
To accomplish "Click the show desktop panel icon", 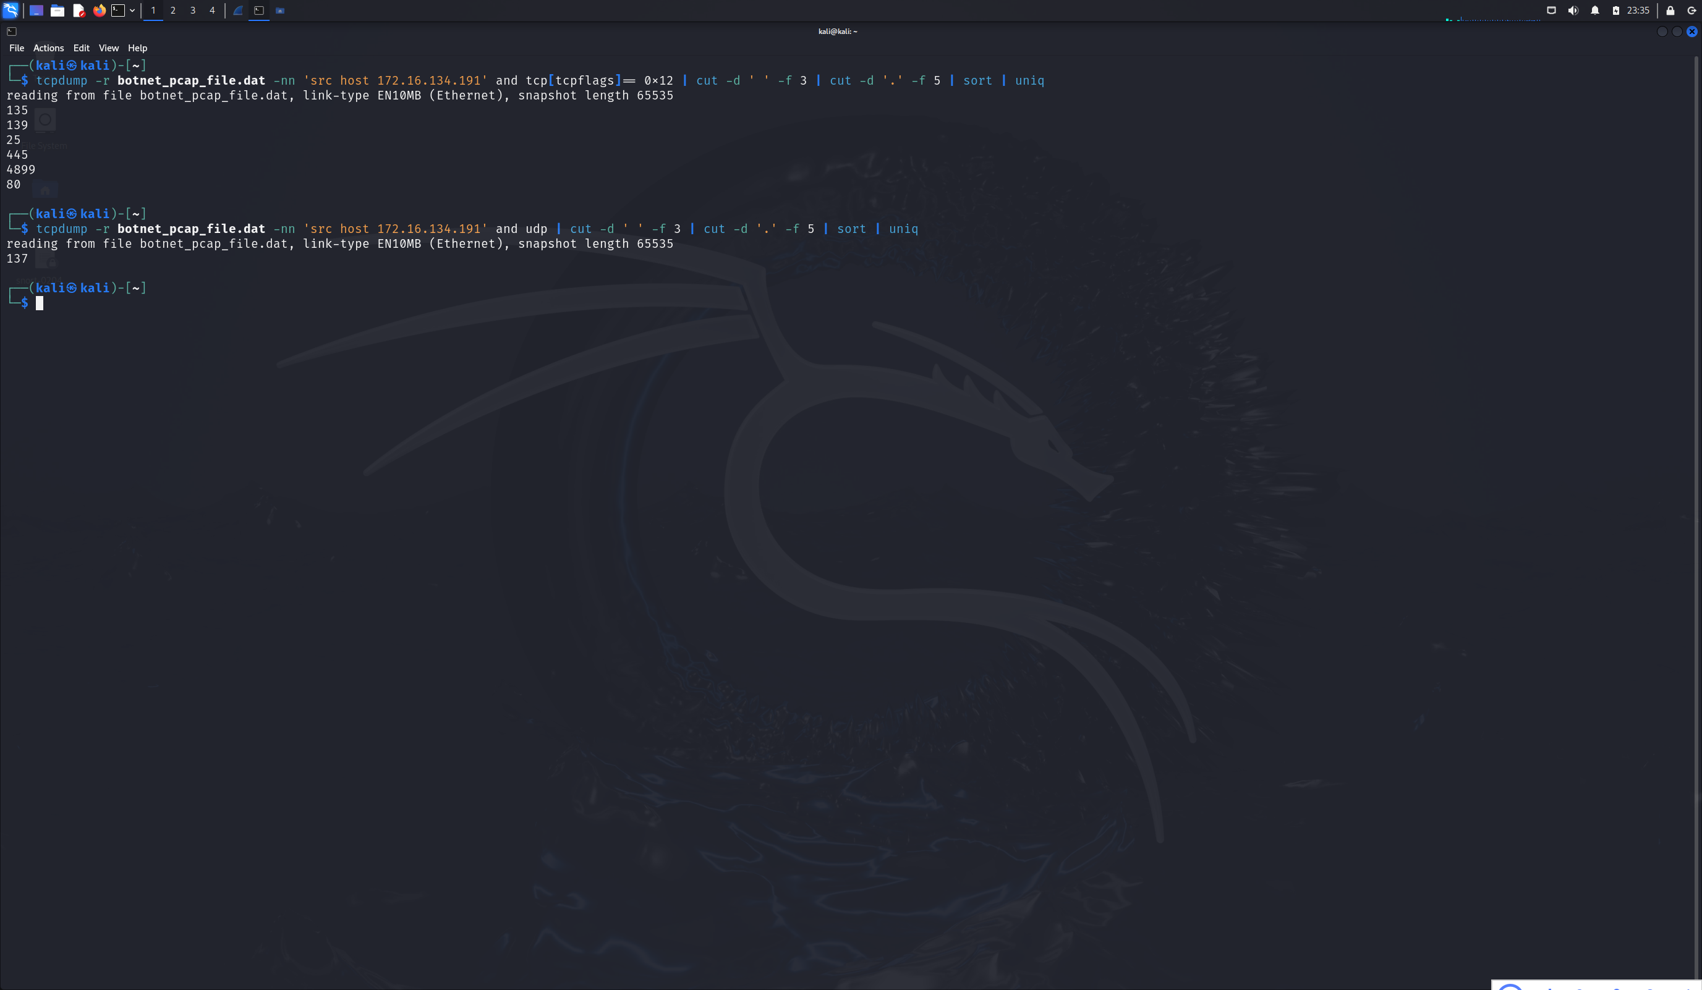I will (36, 10).
